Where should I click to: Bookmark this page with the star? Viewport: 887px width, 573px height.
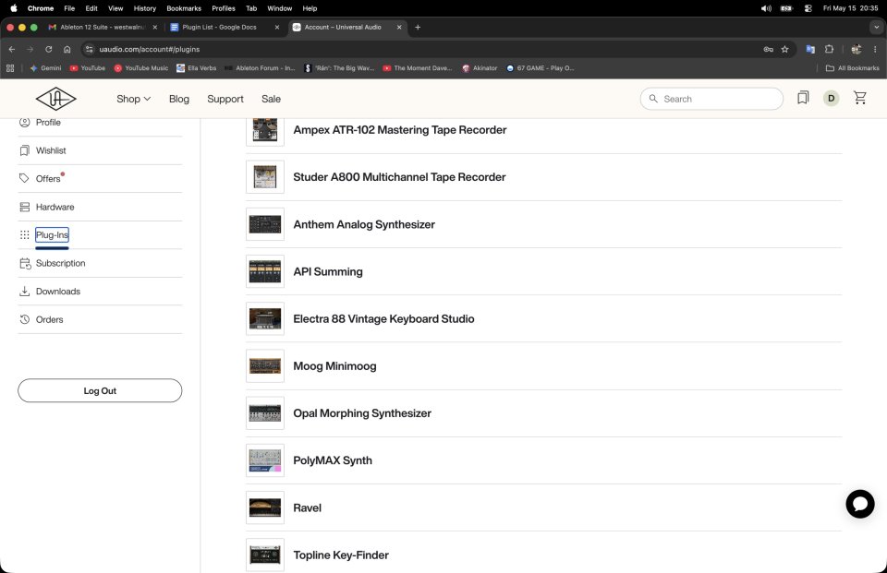784,49
